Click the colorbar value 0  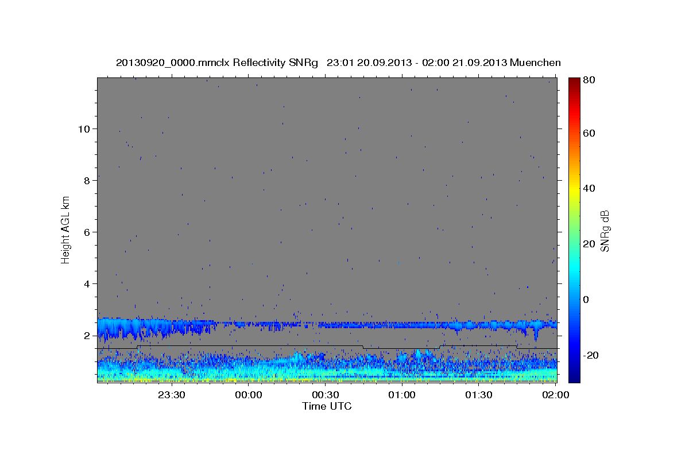tap(586, 299)
